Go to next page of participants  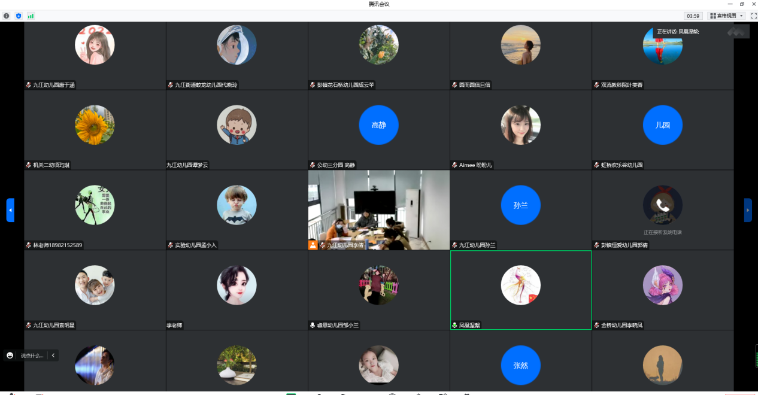pyautogui.click(x=748, y=210)
